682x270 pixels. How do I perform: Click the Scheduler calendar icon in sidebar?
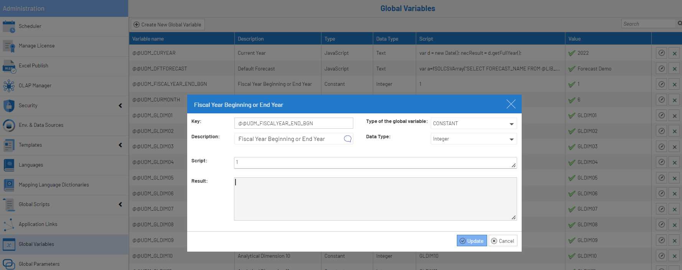[x=9, y=26]
